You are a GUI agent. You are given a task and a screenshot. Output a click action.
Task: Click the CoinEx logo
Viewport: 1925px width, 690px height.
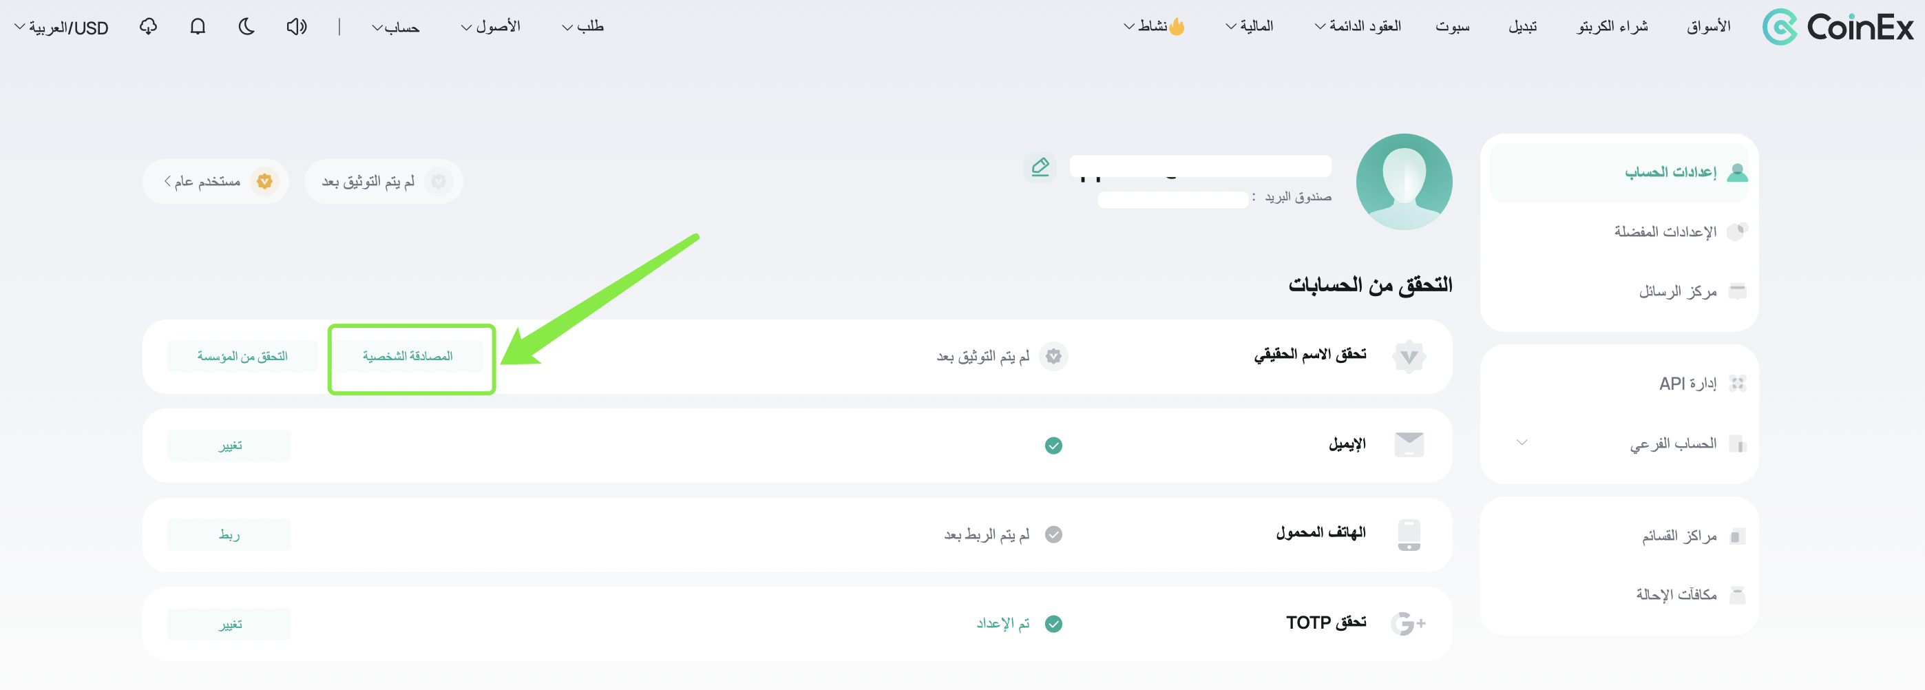(1838, 27)
